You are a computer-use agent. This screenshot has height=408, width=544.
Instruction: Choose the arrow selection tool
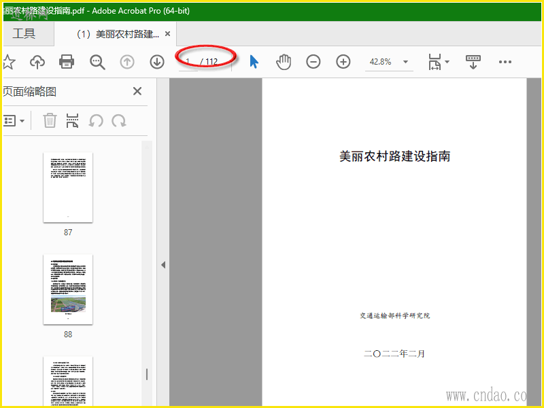(254, 62)
